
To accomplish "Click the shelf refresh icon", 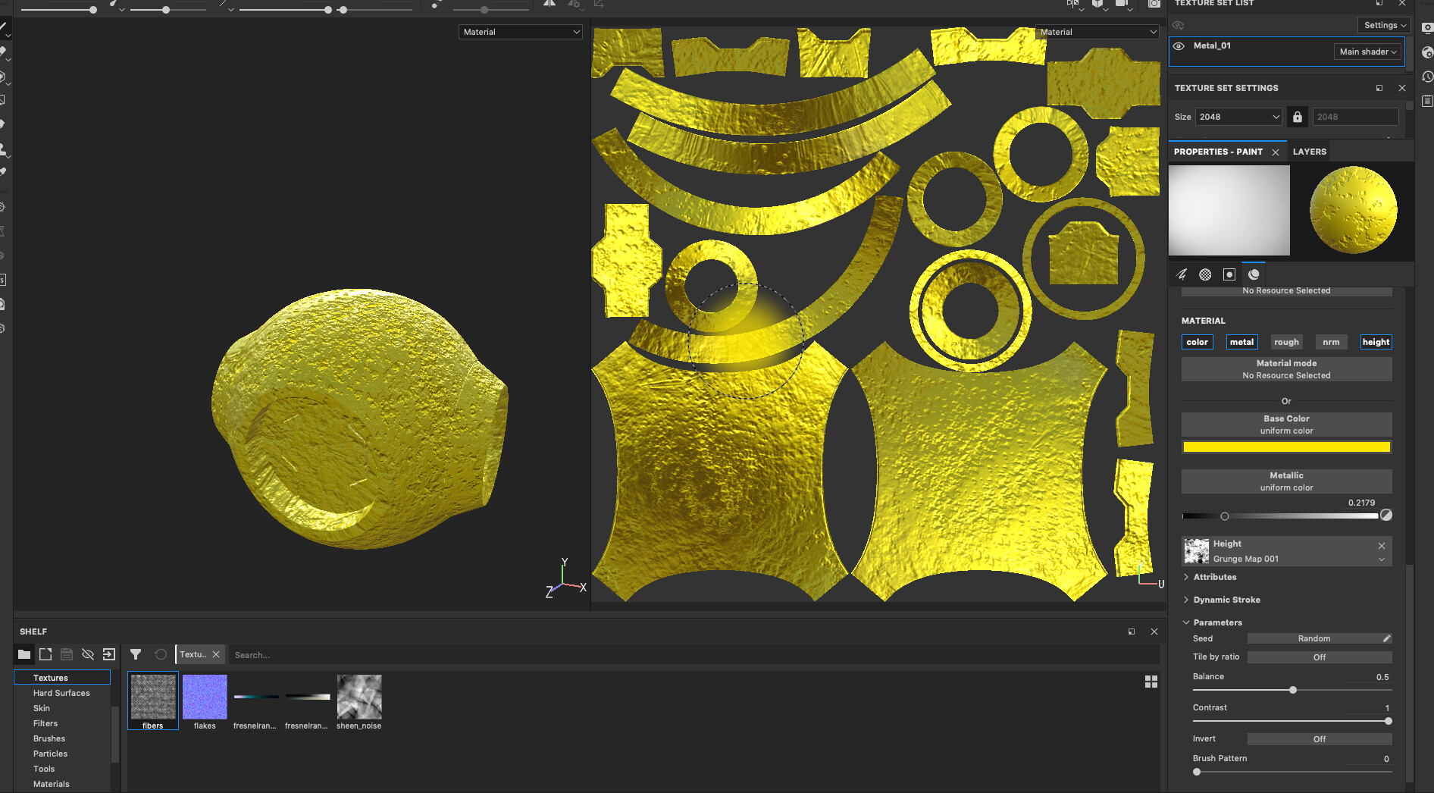I will (161, 654).
